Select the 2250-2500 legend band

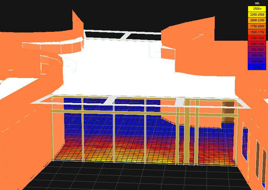click(257, 15)
